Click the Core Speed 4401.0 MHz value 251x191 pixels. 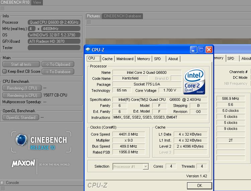click(x=129, y=134)
